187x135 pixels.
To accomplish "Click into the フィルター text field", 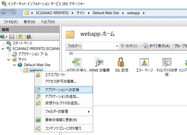I will click(99, 46).
